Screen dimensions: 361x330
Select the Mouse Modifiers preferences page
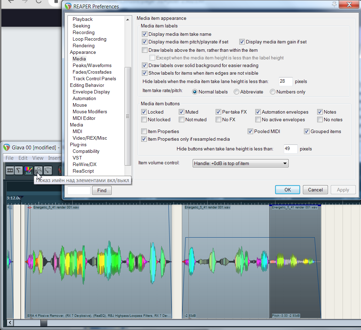[90, 112]
